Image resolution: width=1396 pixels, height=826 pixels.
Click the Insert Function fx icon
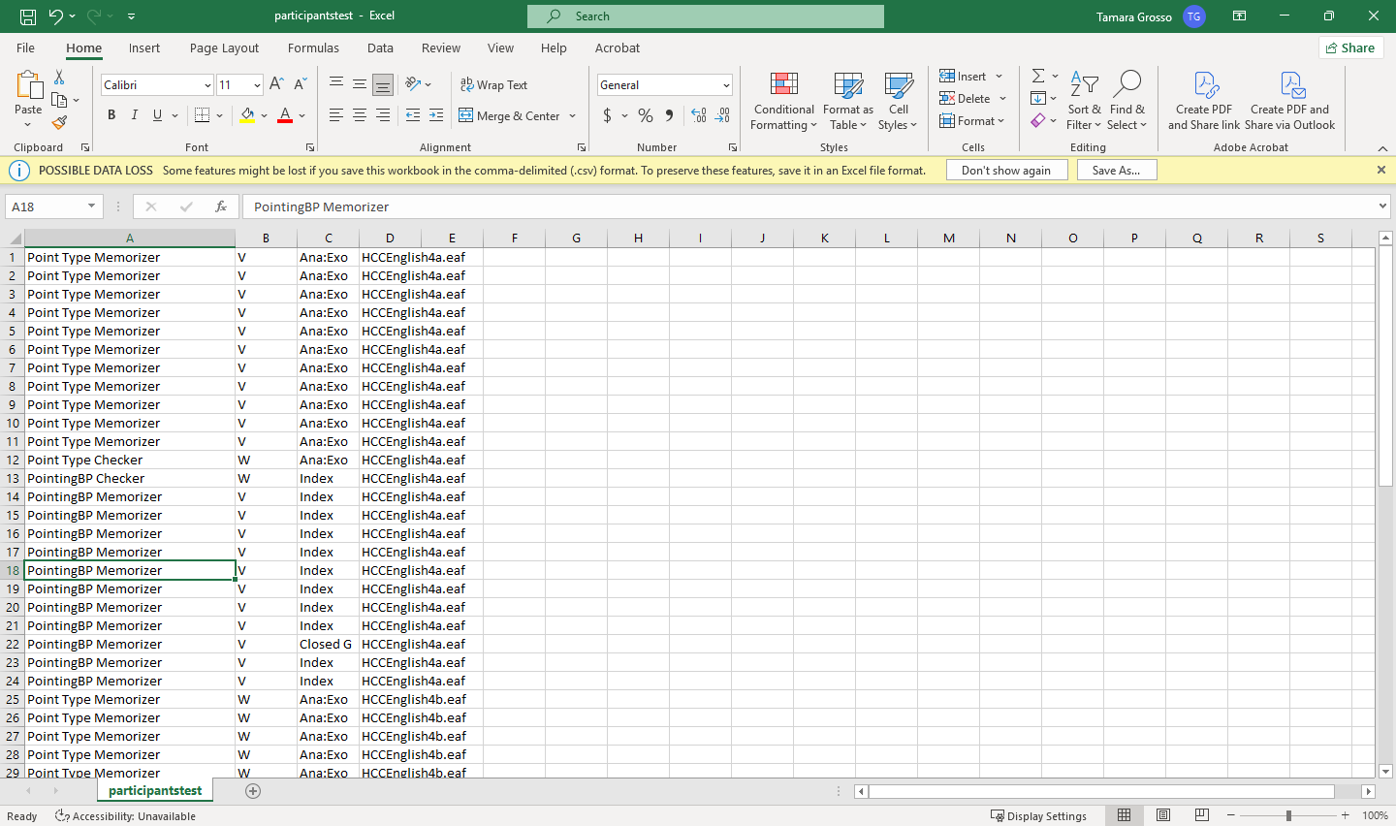pos(221,206)
